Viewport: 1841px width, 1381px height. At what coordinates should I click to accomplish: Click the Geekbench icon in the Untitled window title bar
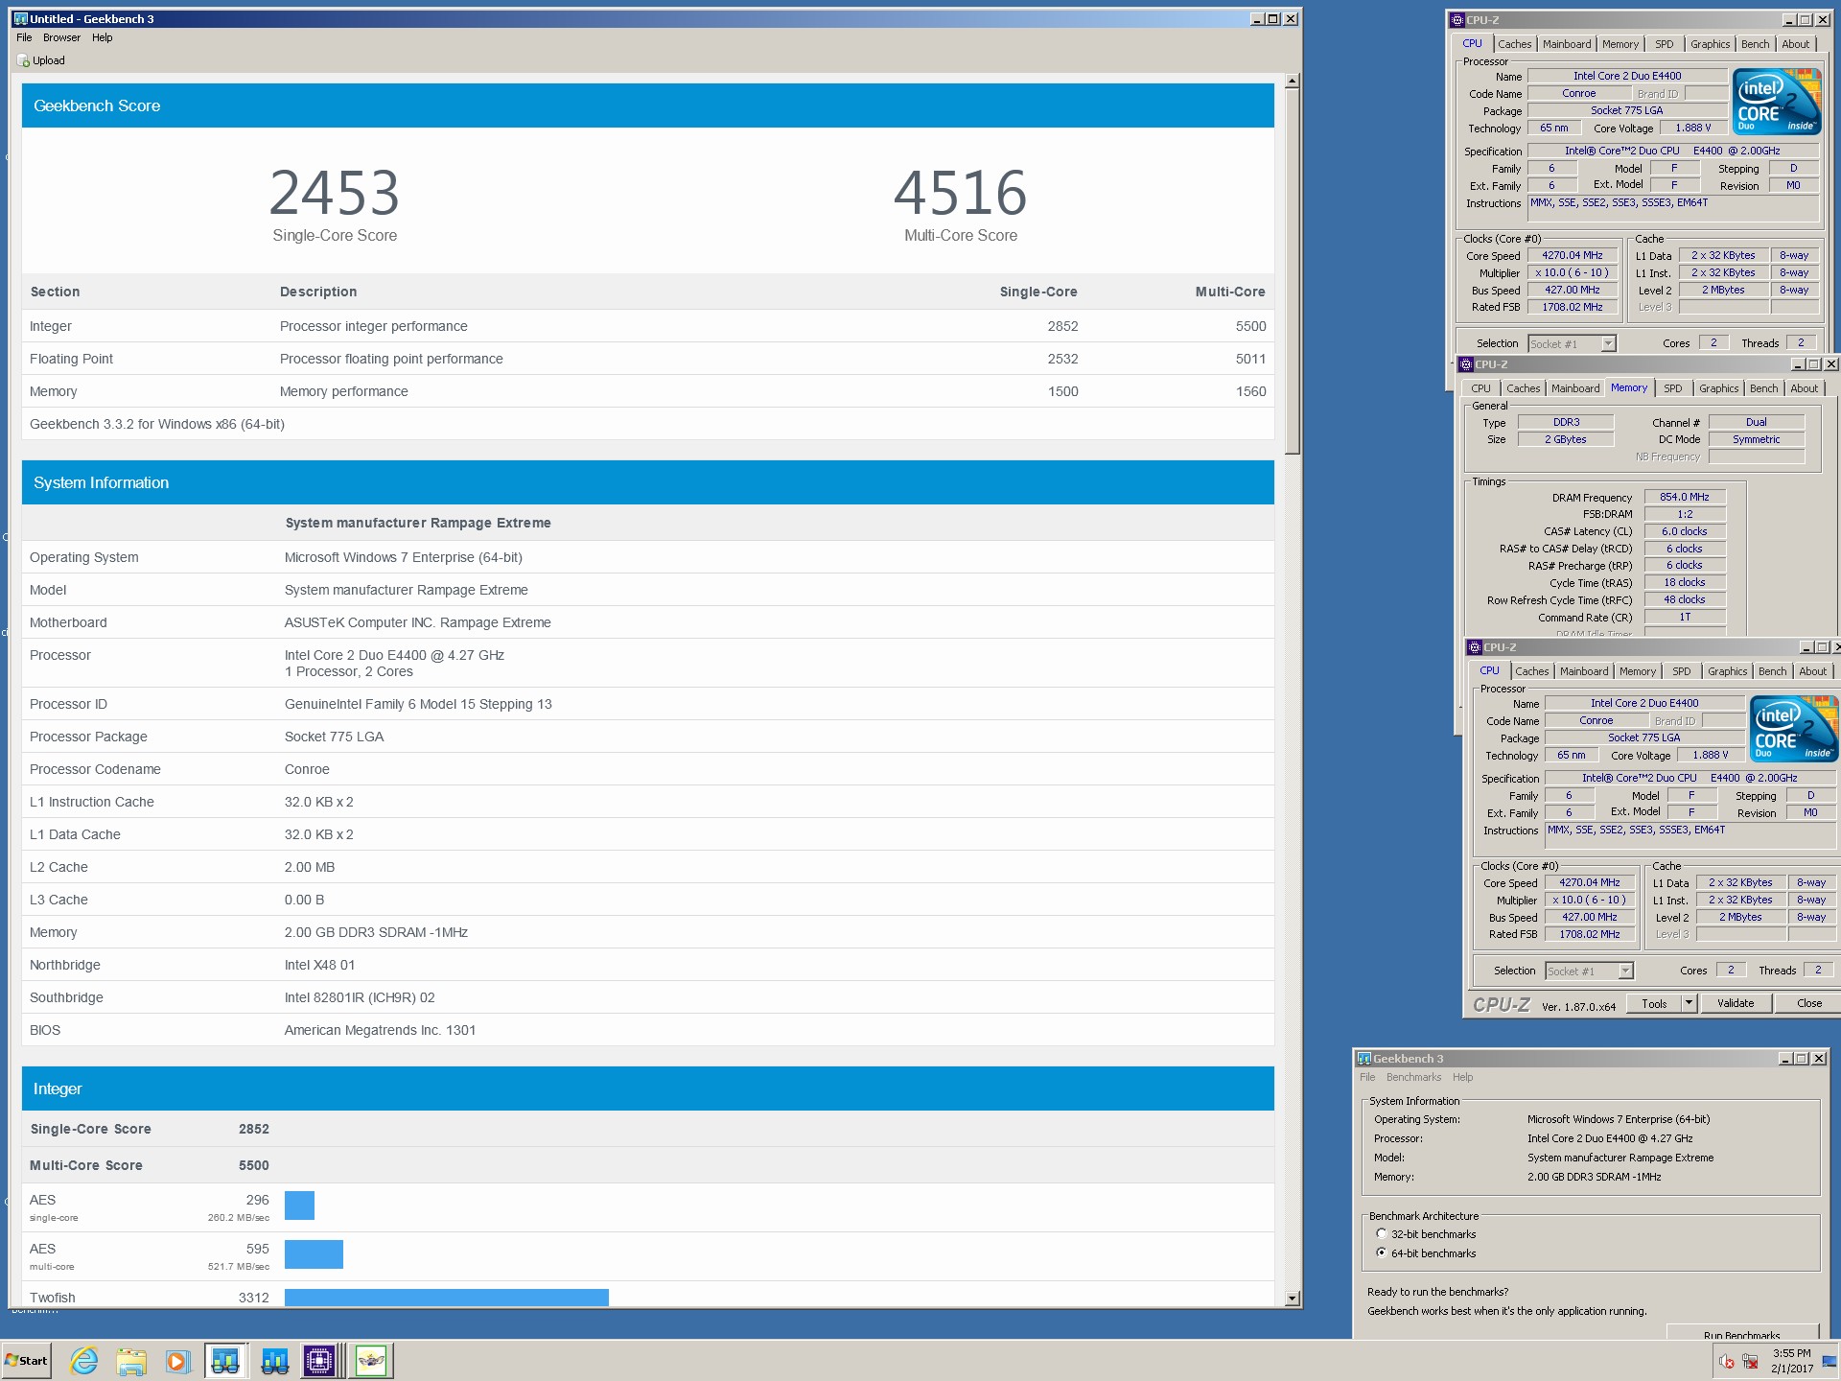(x=21, y=18)
